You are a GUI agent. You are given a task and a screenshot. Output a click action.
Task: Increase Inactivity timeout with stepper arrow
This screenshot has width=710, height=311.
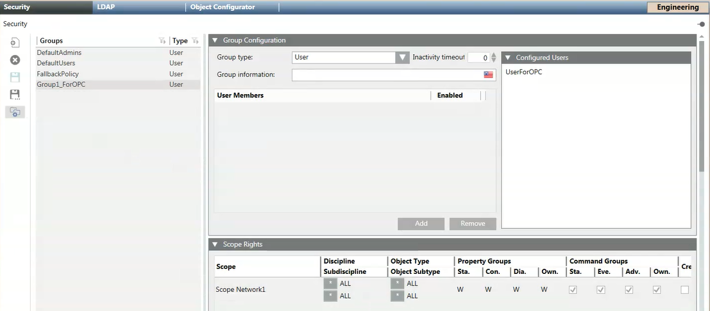(493, 55)
